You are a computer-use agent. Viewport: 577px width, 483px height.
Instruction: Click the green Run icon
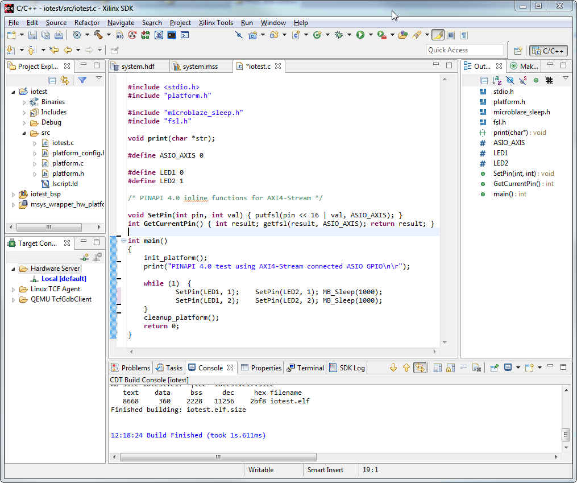[360, 35]
